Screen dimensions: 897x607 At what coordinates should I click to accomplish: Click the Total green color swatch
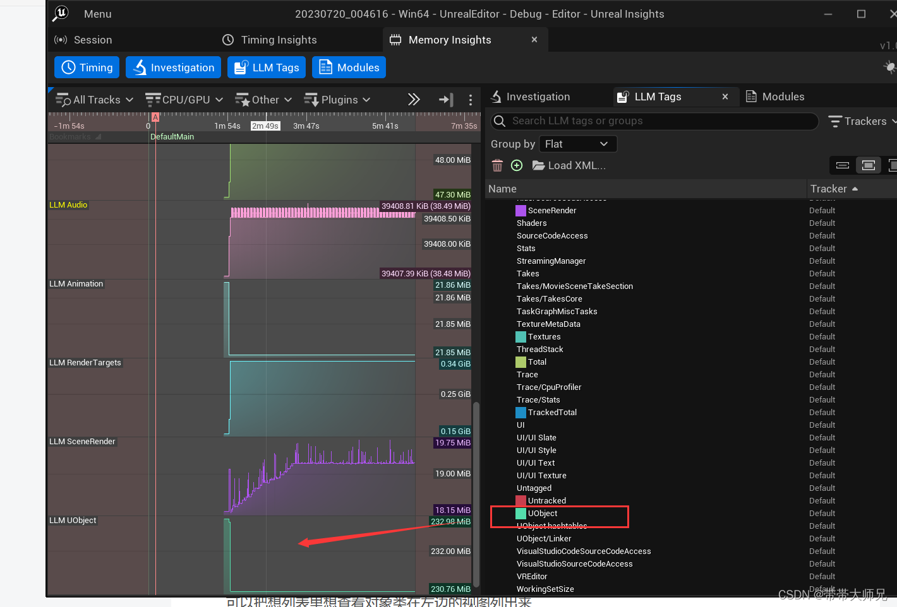[x=521, y=362]
